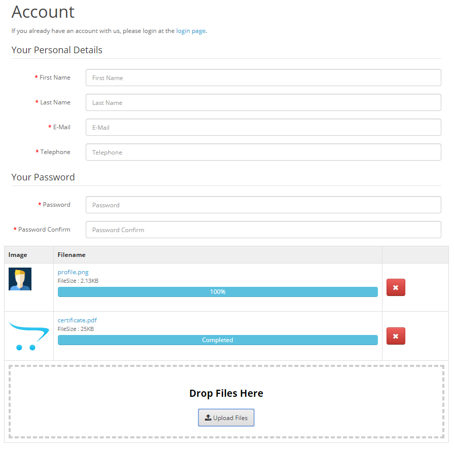This screenshot has width=454, height=449.
Task: Click the Drop Files Here zone
Action: [x=226, y=402]
